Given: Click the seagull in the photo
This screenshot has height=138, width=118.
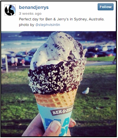Looking at the screenshot, I should pyautogui.click(x=86, y=91).
